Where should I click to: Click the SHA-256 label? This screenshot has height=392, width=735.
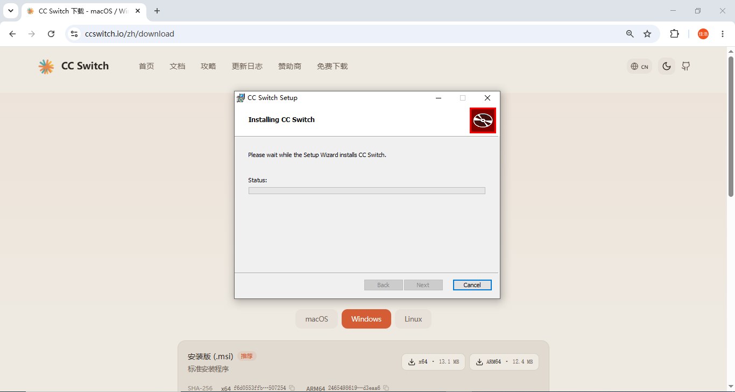click(200, 388)
